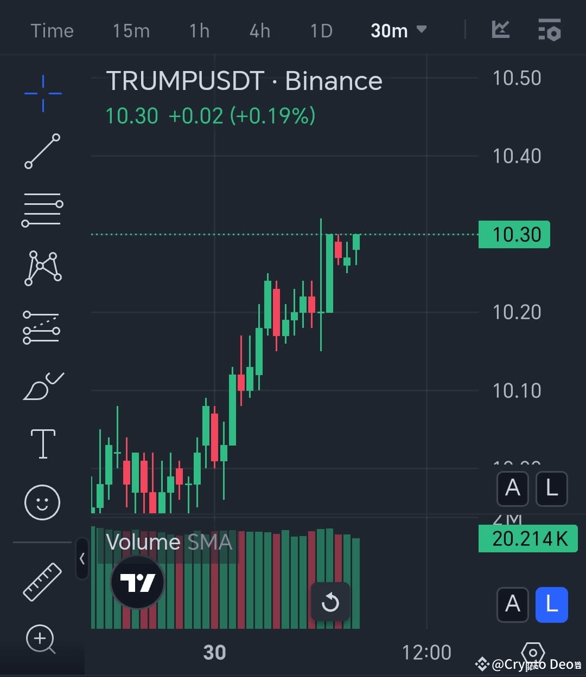Open the horizontal lines drawing tool

click(42, 209)
